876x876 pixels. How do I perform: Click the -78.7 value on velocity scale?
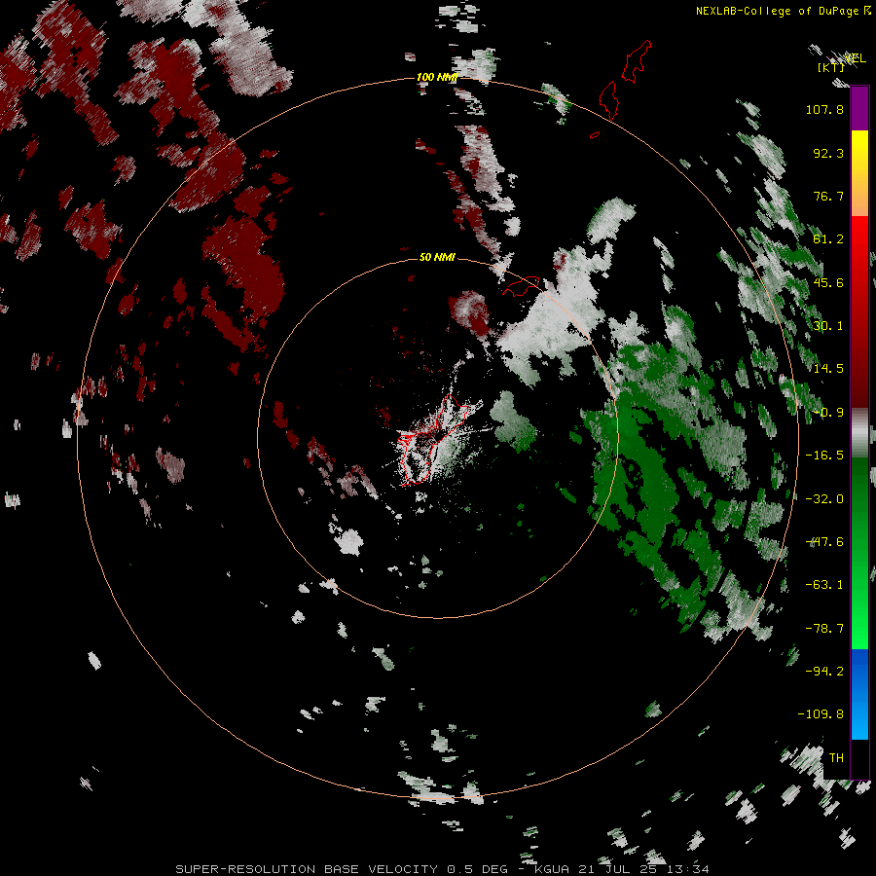click(824, 629)
